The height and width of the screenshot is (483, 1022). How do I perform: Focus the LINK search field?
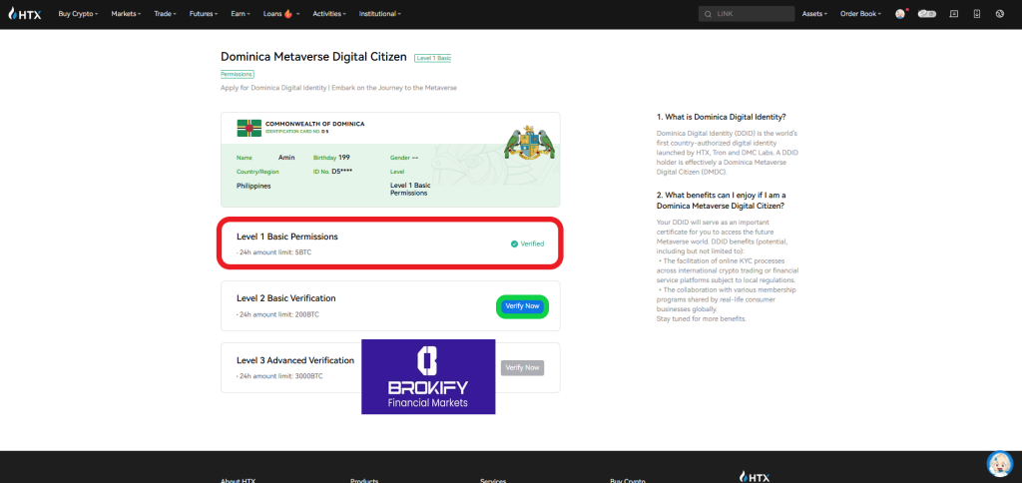[754, 14]
